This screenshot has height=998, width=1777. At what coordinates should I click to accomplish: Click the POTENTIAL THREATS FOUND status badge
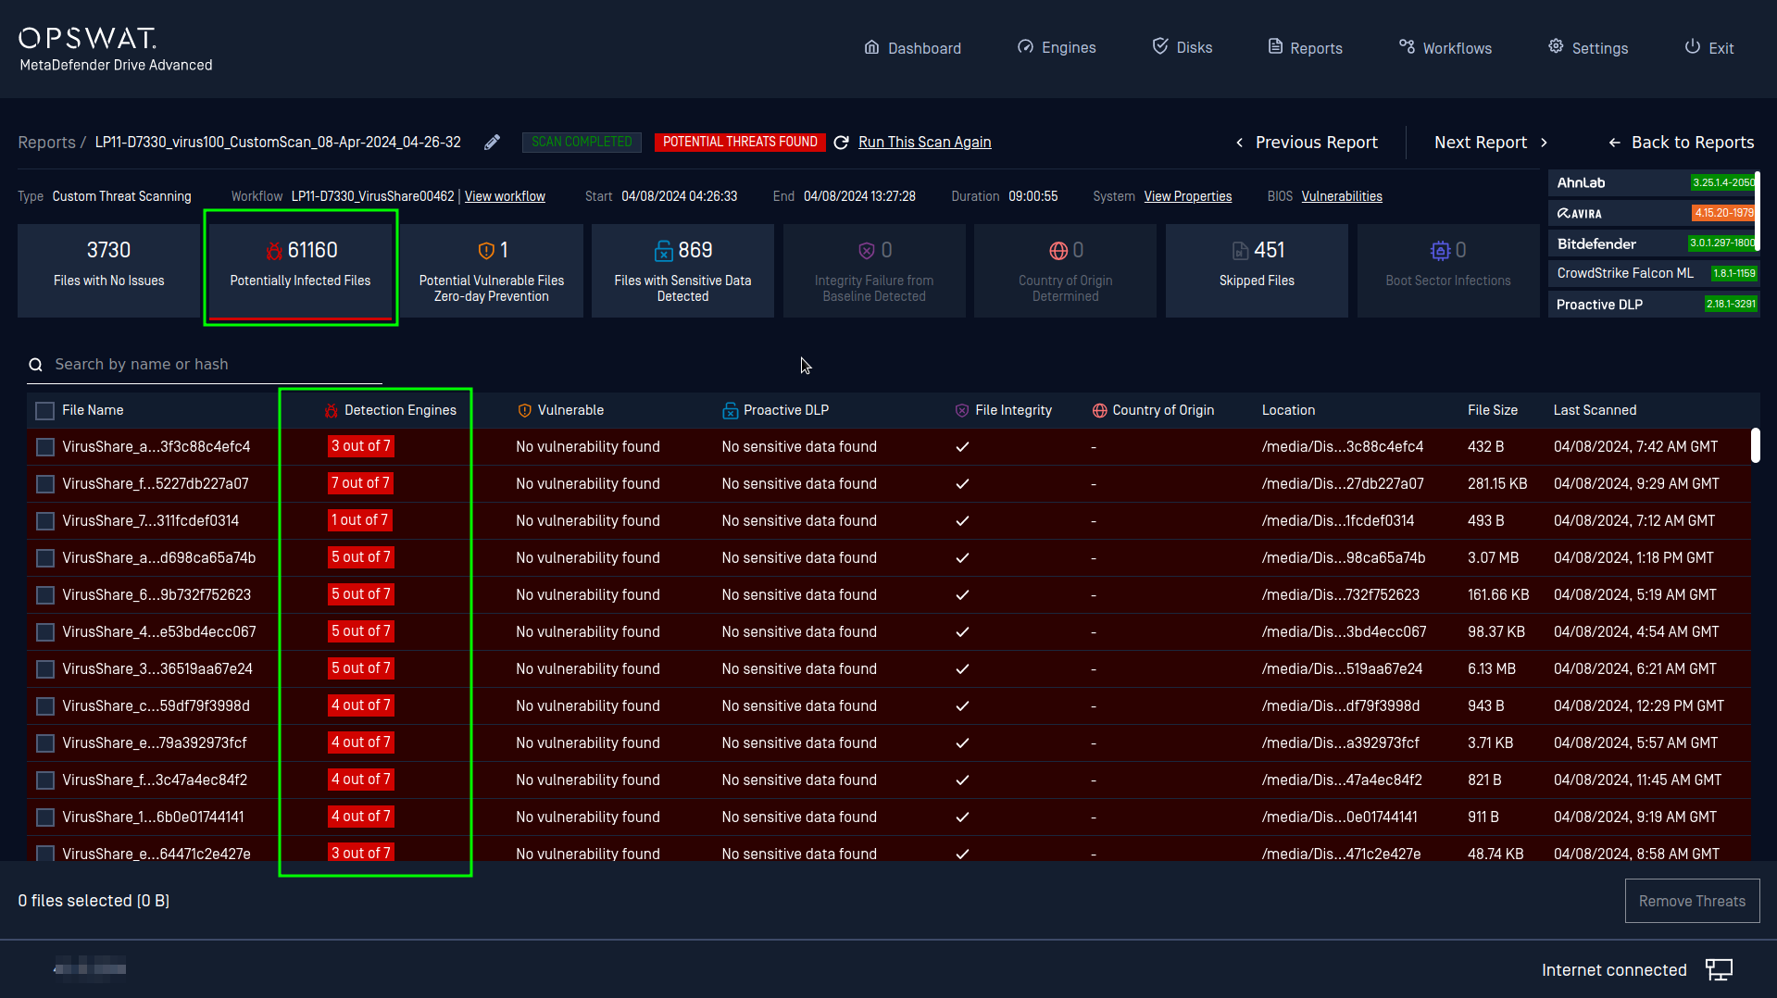(740, 142)
